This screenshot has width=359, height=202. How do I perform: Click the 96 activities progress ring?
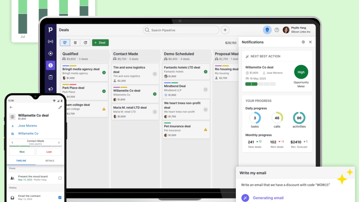pyautogui.click(x=299, y=118)
